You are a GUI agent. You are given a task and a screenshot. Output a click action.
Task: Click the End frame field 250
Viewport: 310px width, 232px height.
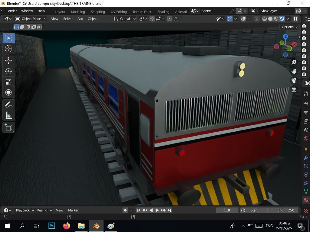[286, 210]
